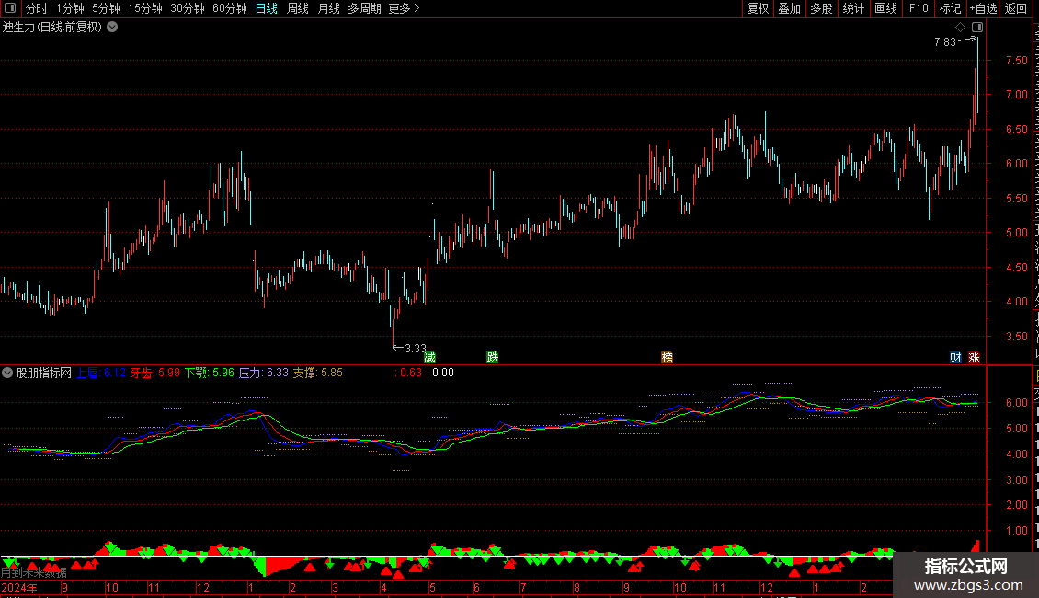Select the 30分钟 period

[188, 8]
